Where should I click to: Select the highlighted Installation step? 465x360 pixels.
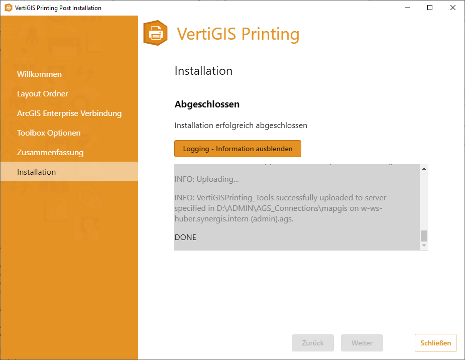coord(36,172)
